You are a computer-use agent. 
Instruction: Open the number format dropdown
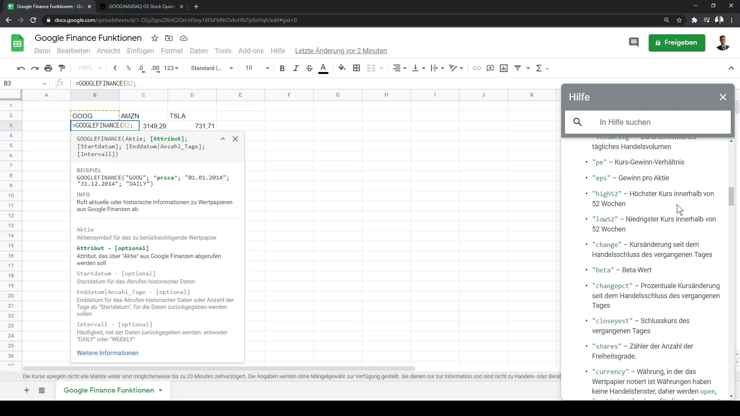pos(172,68)
